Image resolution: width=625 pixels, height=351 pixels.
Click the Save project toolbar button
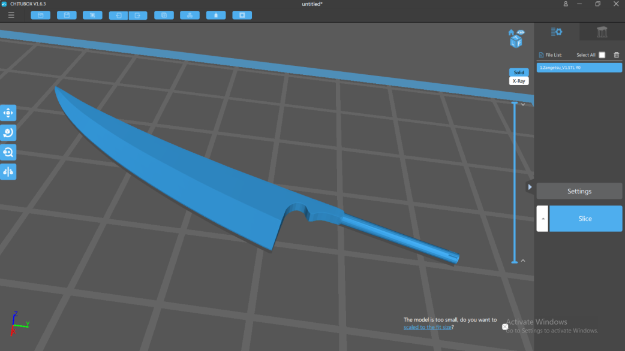67,15
